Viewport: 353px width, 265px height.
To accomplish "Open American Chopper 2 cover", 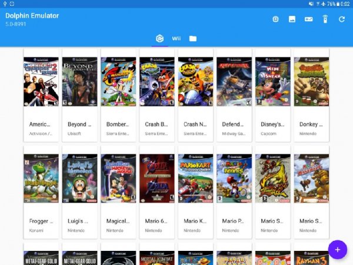I will pos(41,82).
